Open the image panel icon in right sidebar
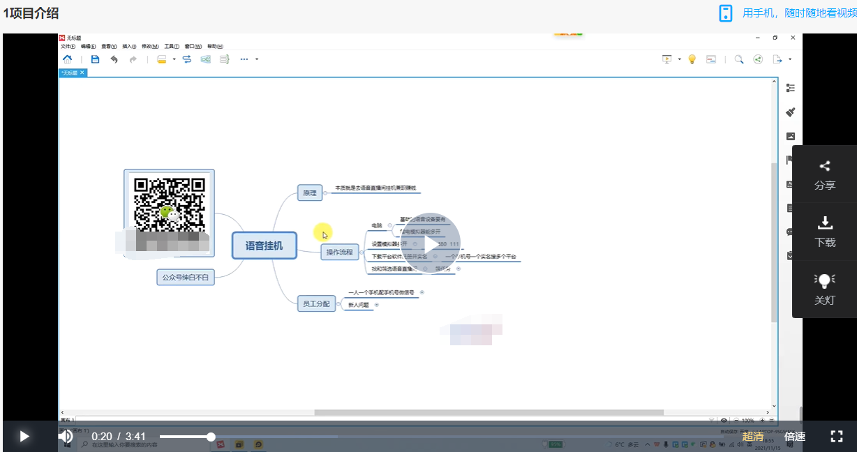857x452 pixels. point(791,137)
